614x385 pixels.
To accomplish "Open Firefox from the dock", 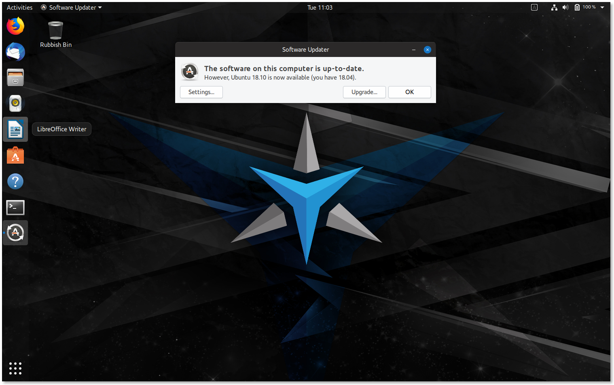I will point(15,26).
